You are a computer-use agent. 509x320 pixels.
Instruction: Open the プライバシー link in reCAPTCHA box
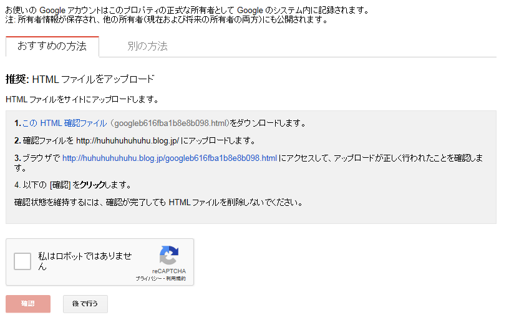coord(148,279)
